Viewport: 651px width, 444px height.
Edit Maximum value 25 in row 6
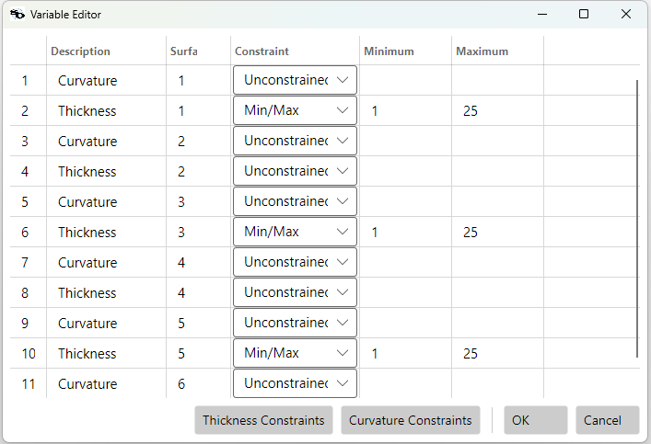click(x=498, y=232)
